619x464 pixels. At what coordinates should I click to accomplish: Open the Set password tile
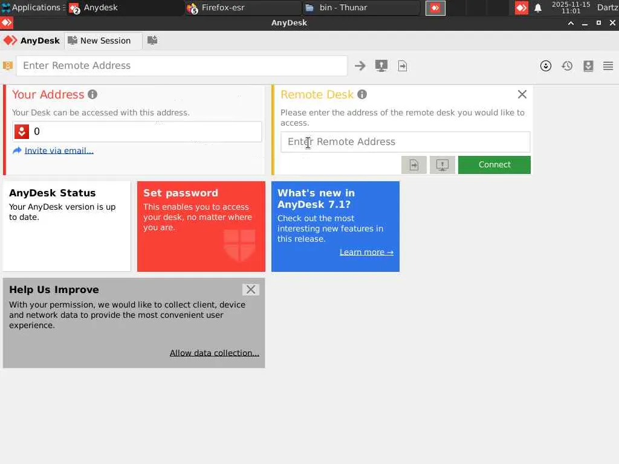201,227
